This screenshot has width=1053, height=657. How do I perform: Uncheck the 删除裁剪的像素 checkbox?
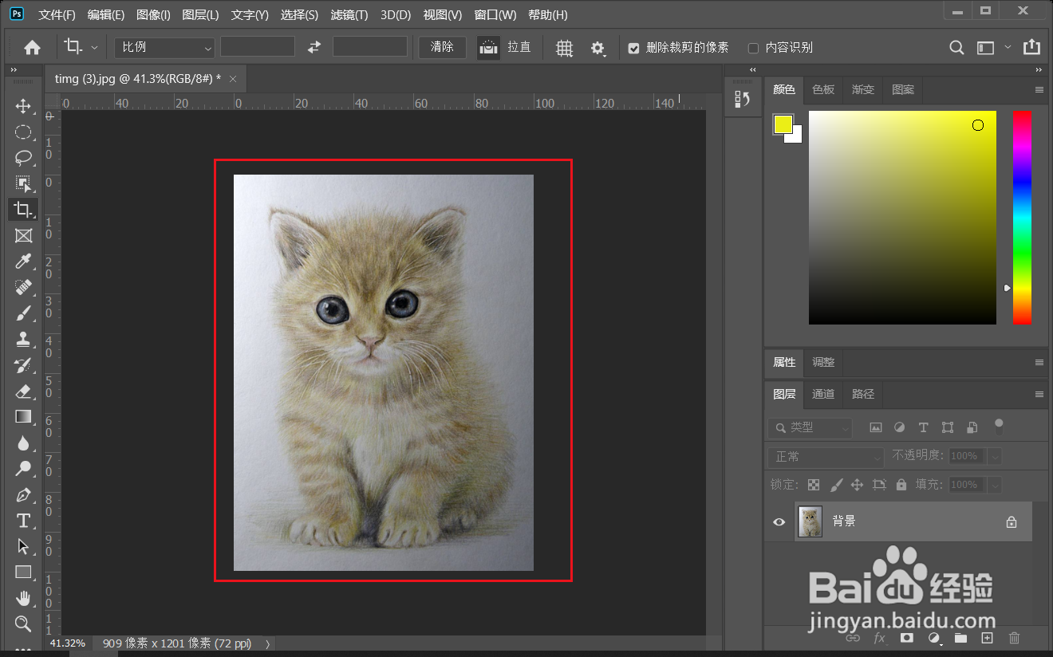coord(633,48)
